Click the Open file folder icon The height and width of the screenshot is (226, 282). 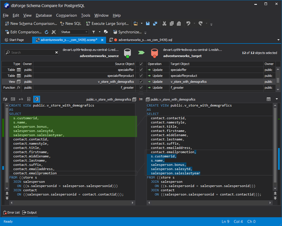[x=136, y=23]
